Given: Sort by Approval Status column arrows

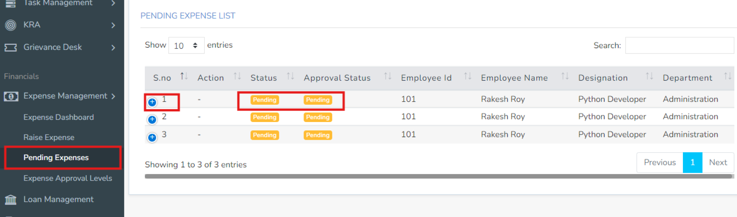Looking at the screenshot, I should [388, 76].
